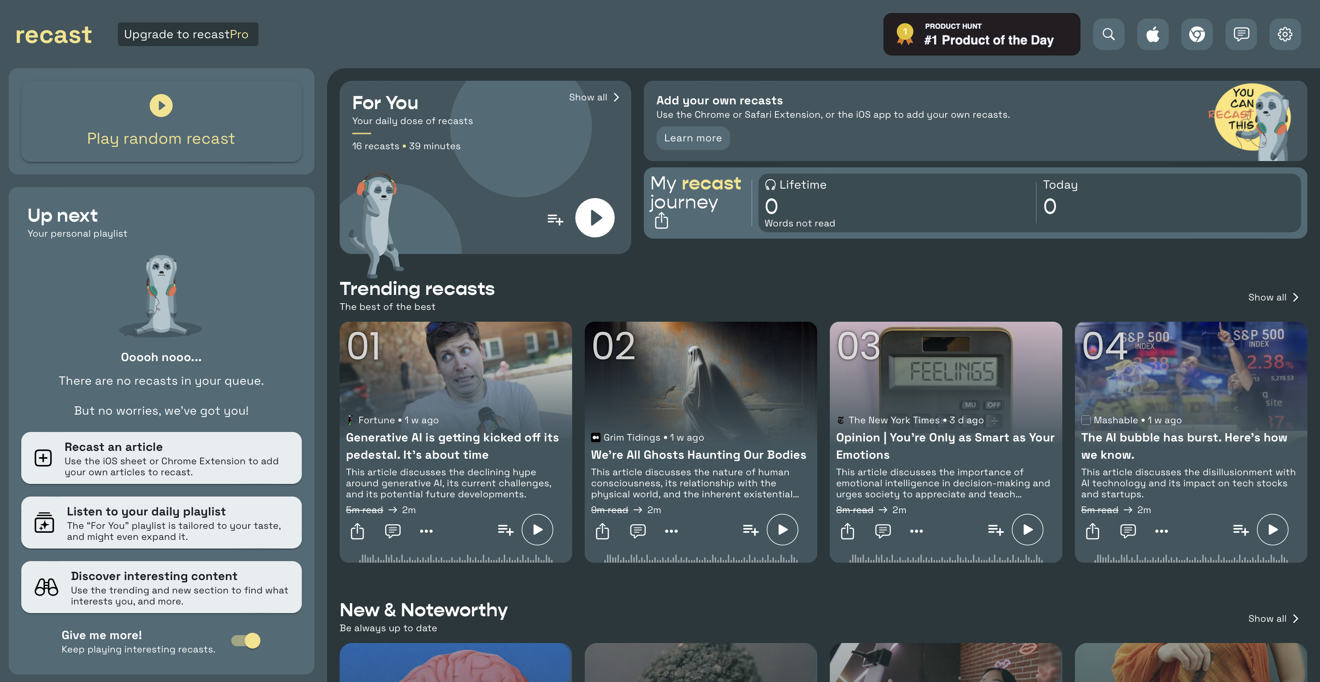Viewport: 1320px width, 682px height.
Task: Click the Learn more button for adding recasts
Action: 693,137
